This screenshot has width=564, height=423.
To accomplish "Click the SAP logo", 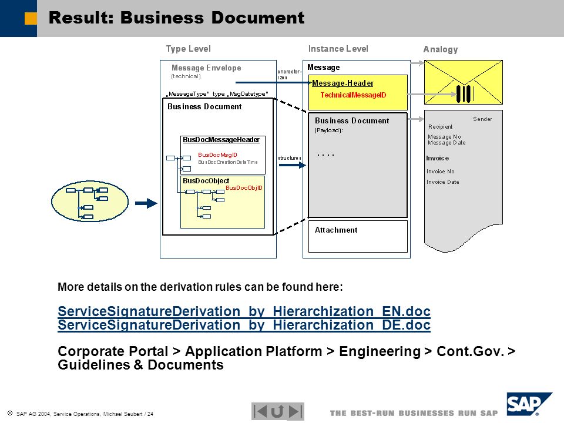I will [x=529, y=404].
